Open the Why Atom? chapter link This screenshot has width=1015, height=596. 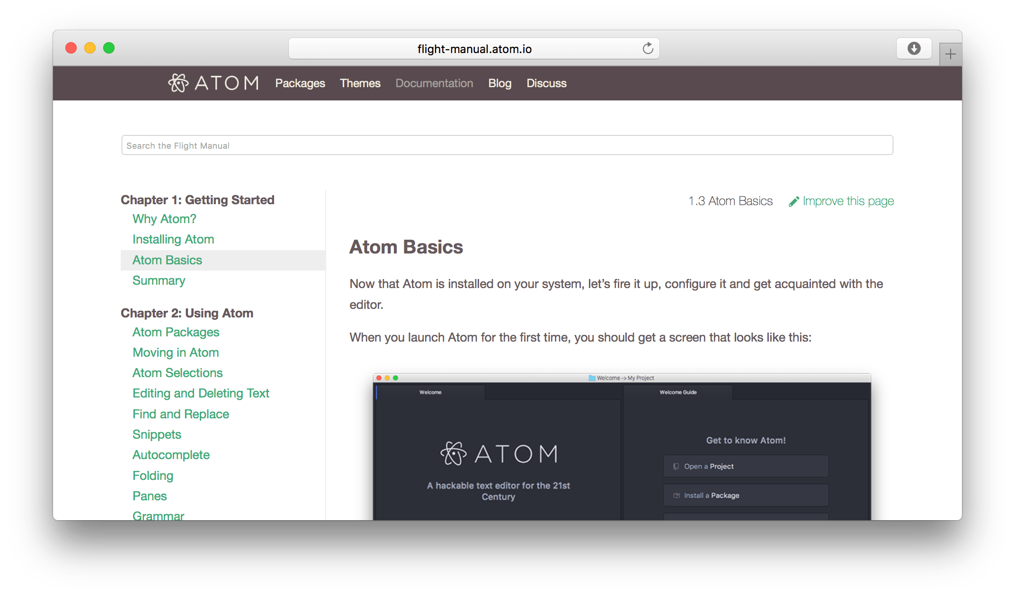[x=164, y=219]
